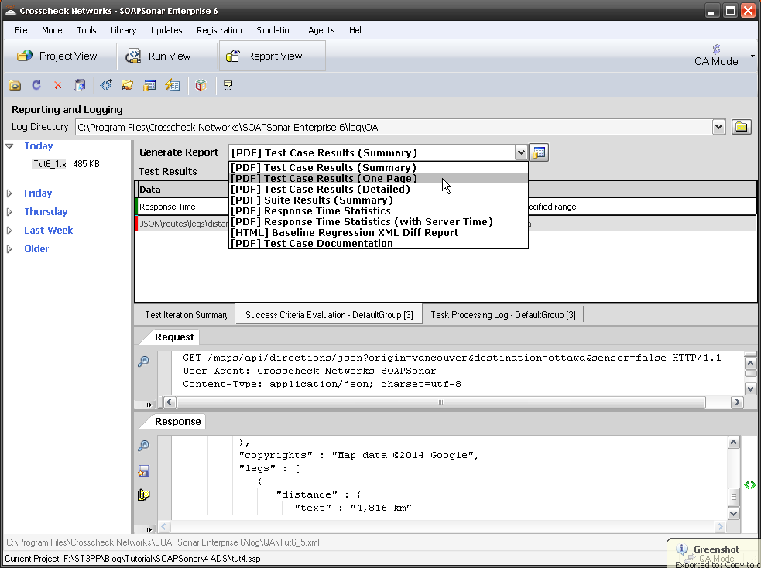
Task: Expand the Older log group
Action: click(9, 249)
